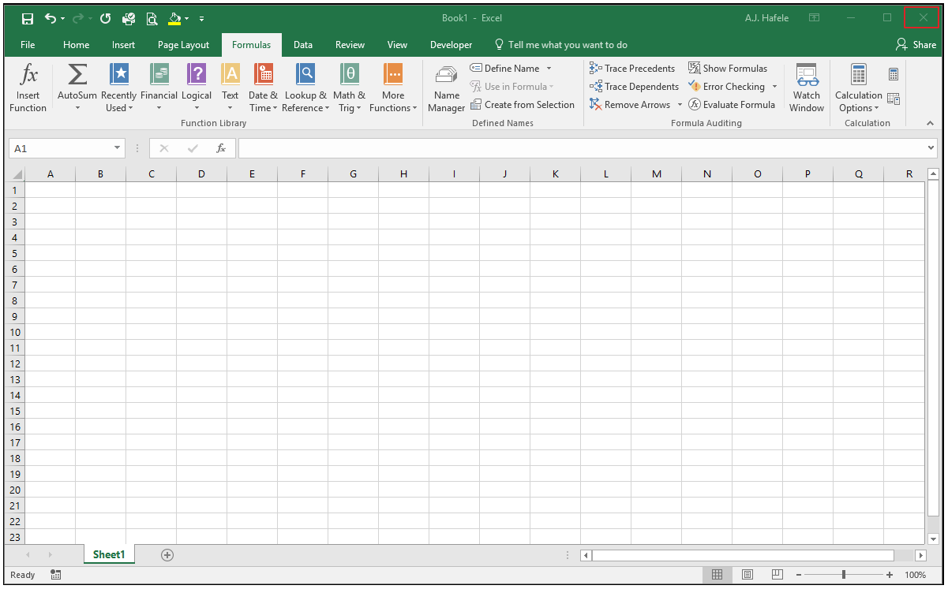948x589 pixels.
Task: Click the AutoSum sigma icon
Action: (x=77, y=75)
